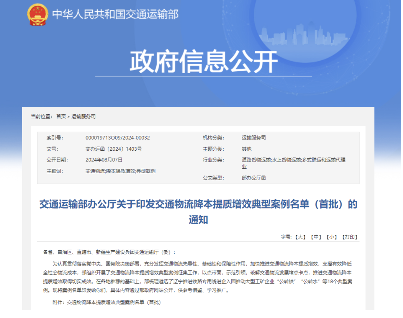This screenshot has height=318, width=403.
Task: Set font size to 中
Action: coord(316,237)
